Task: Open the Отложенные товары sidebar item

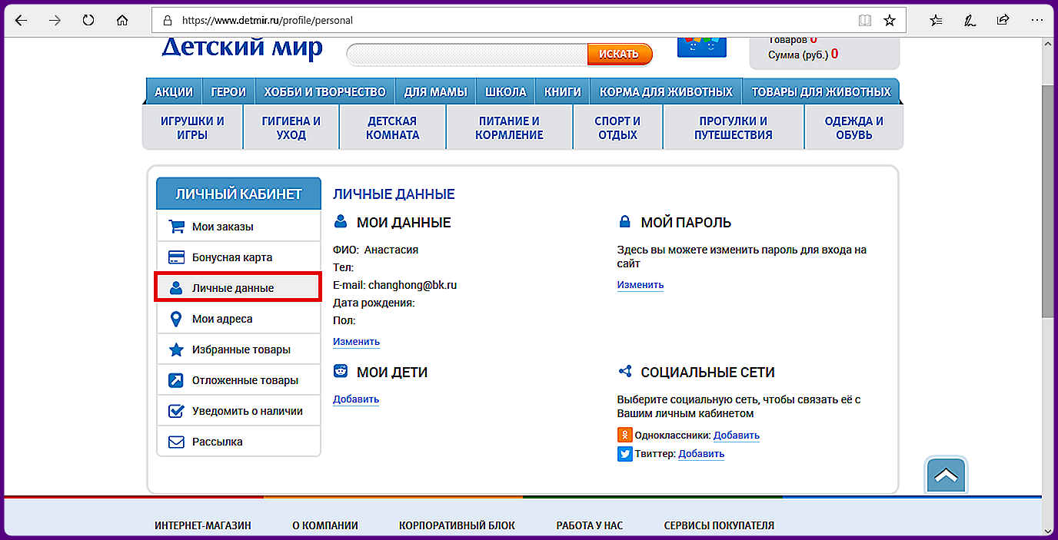Action: (238, 380)
